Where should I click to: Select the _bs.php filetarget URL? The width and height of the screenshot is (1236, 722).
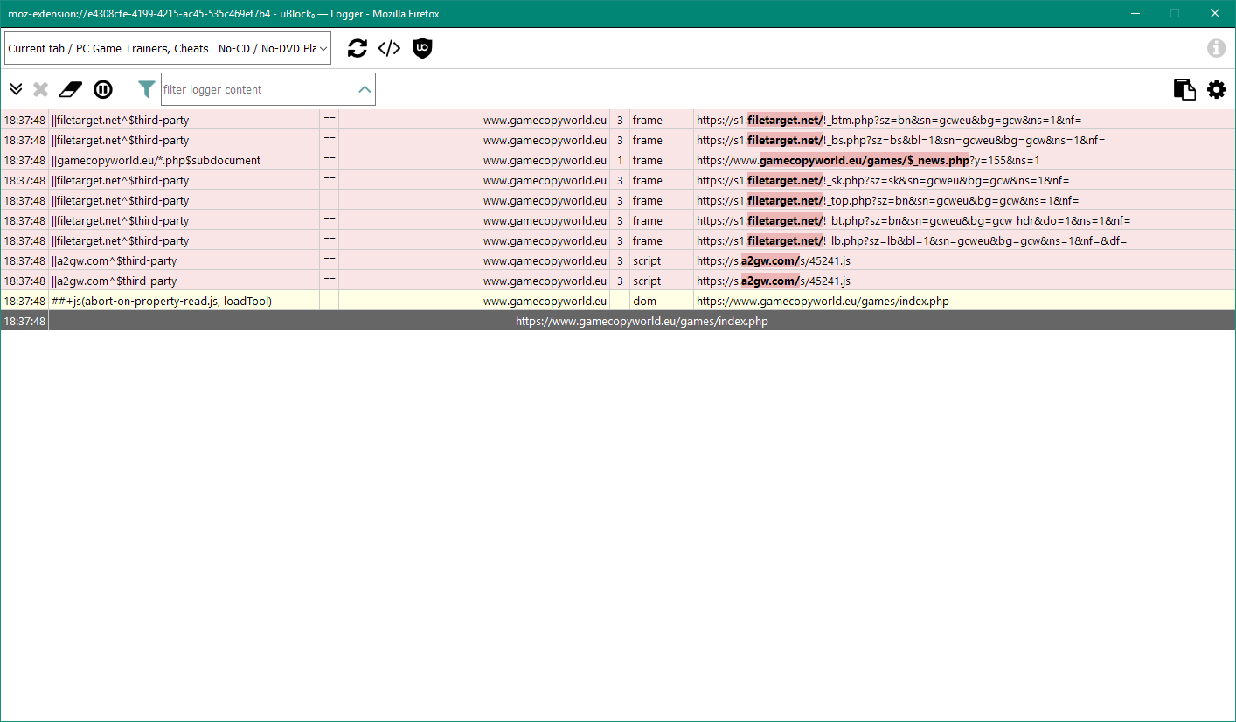pyautogui.click(x=900, y=140)
